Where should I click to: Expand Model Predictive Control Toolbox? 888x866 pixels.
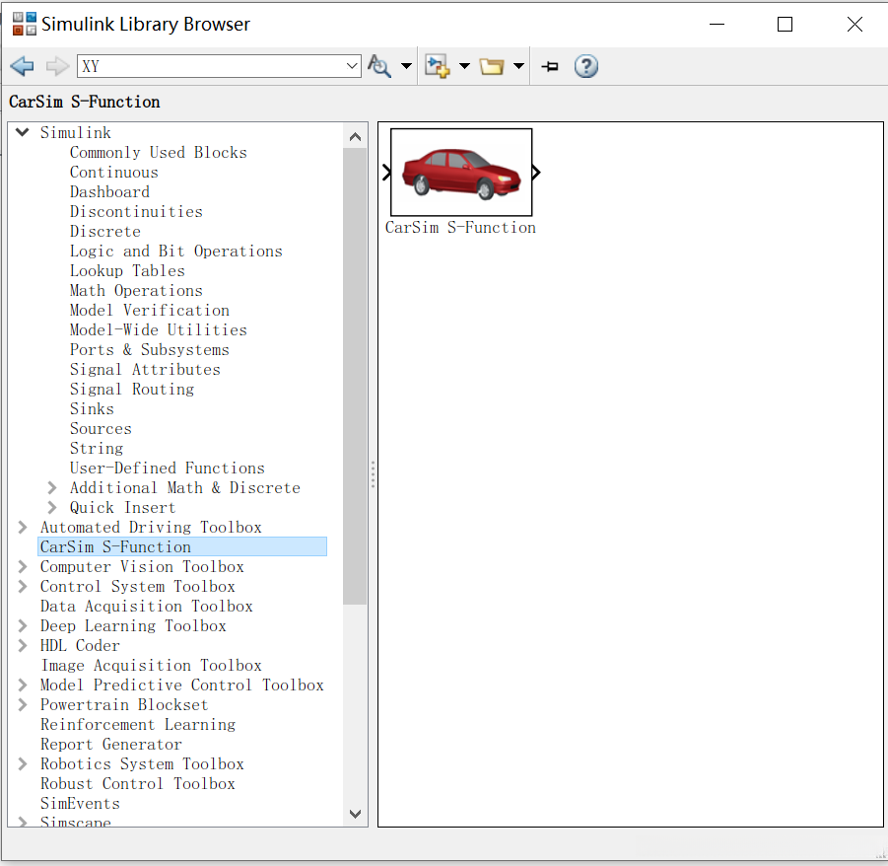coord(23,686)
